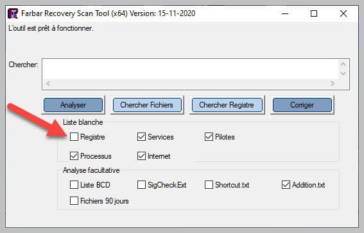Uncheck the Pilotes checkbox
The image size is (364, 233).
click(209, 137)
